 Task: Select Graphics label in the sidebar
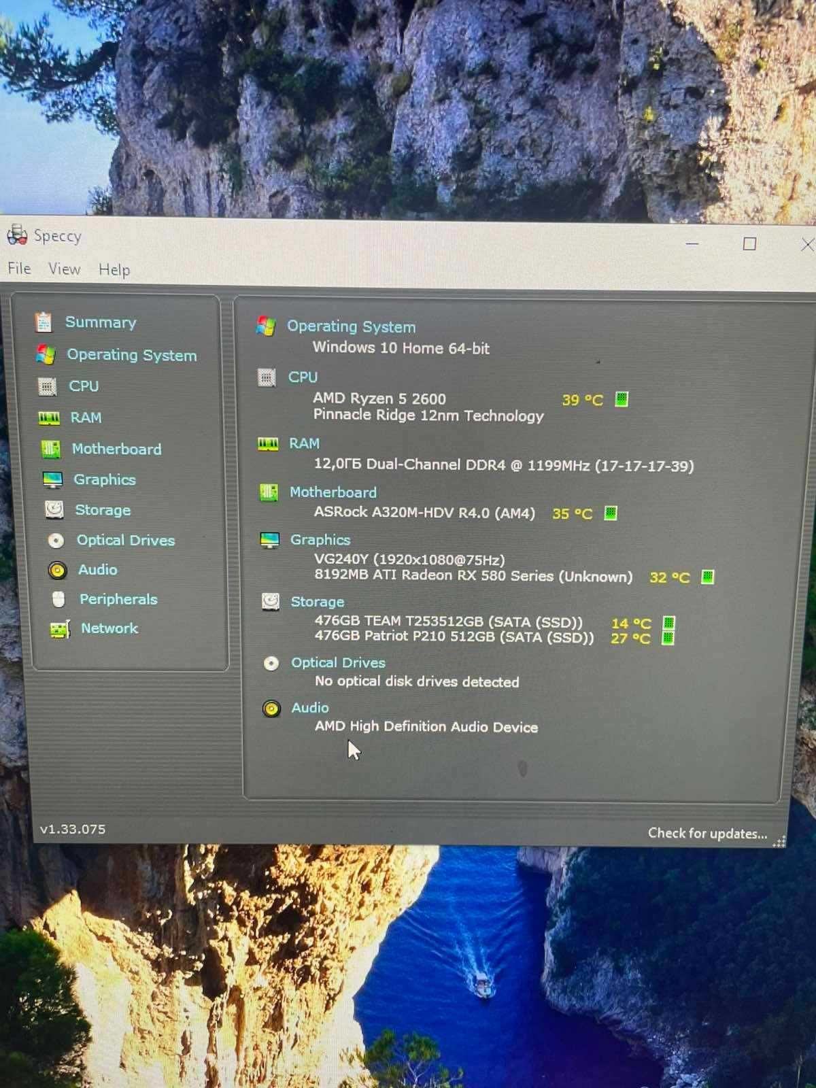(x=105, y=479)
